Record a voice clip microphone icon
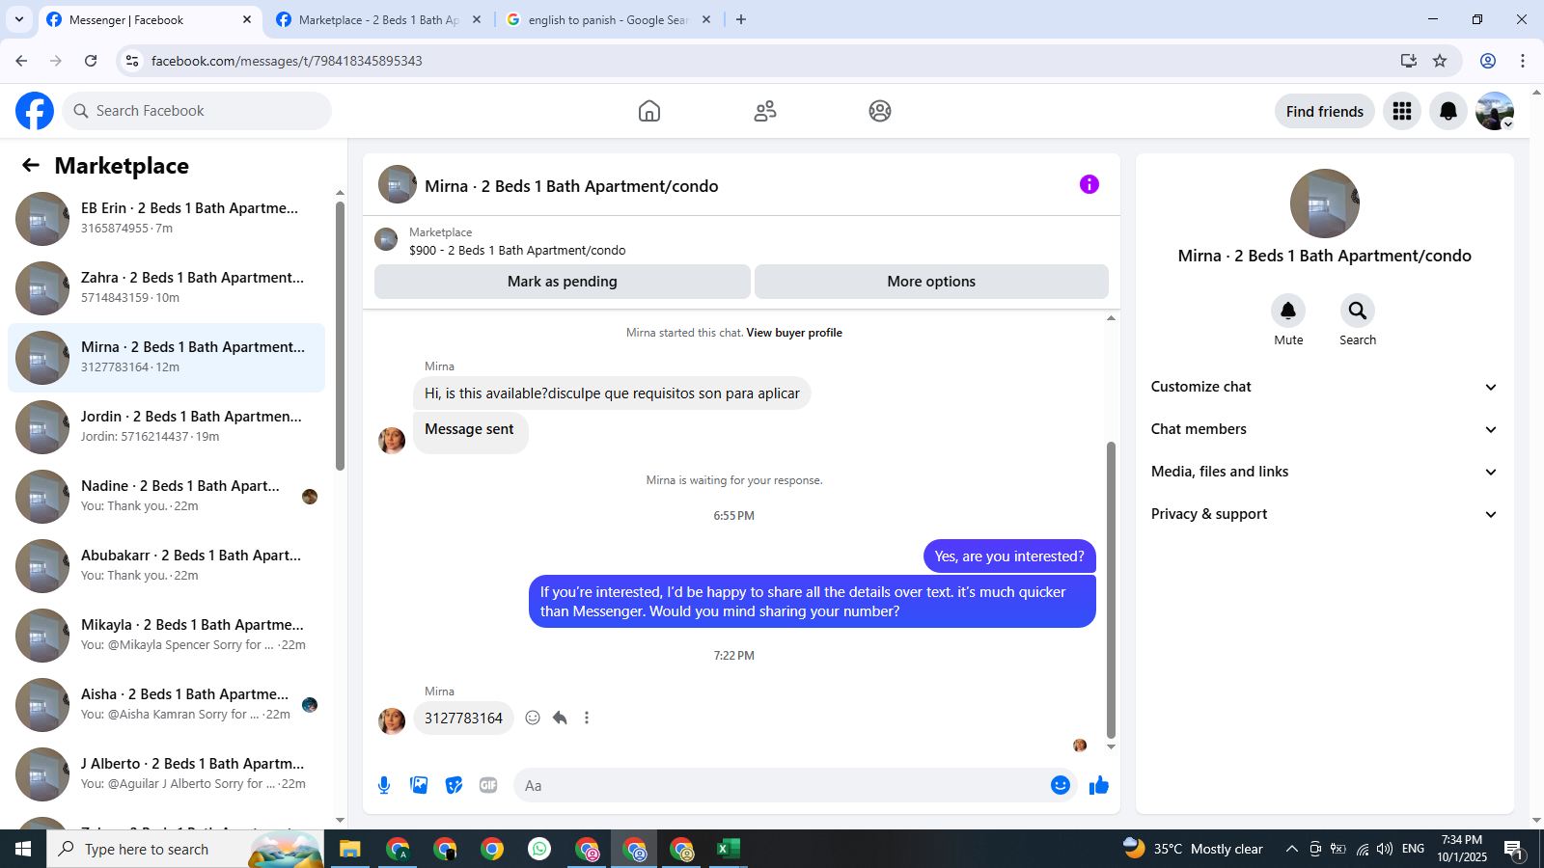This screenshot has width=1544, height=868. point(384,785)
